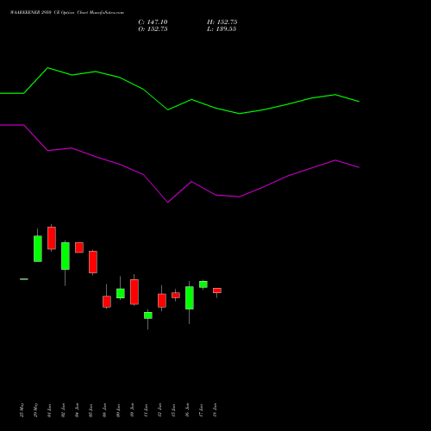Click the 17 Jun date label
Viewport: 431px width, 431px height.
[202, 410]
